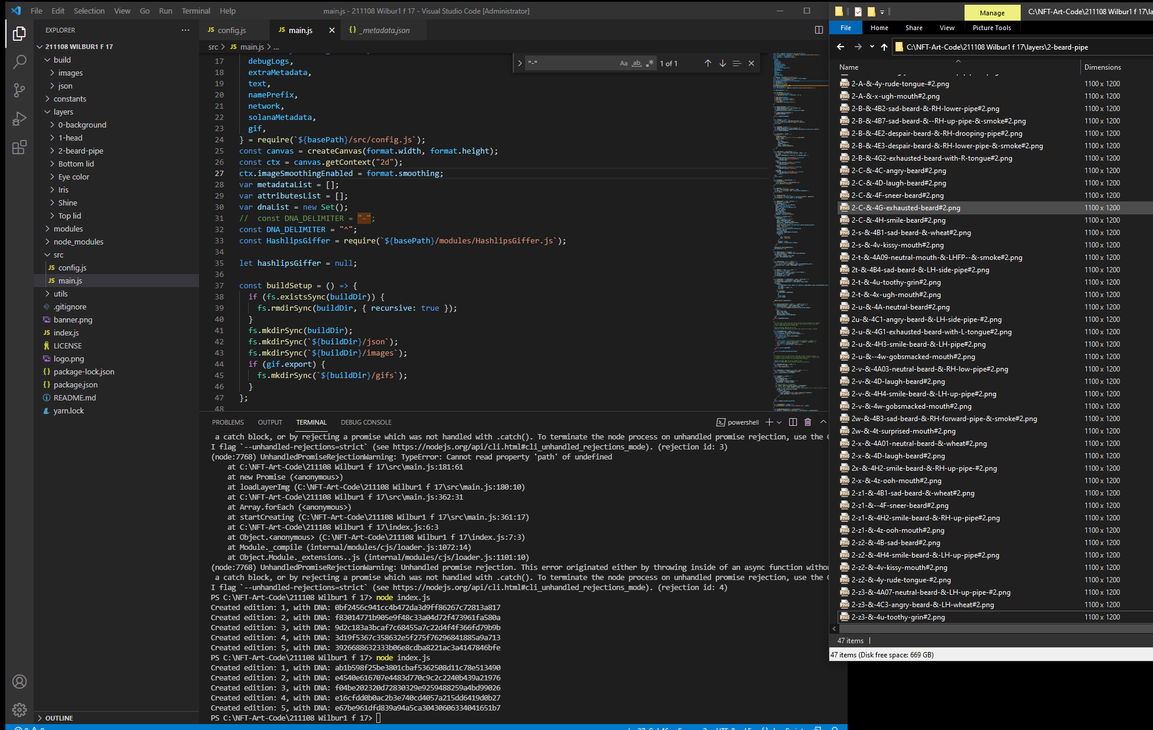1153x730 pixels.
Task: Collapse the layers folder
Action: (63, 112)
